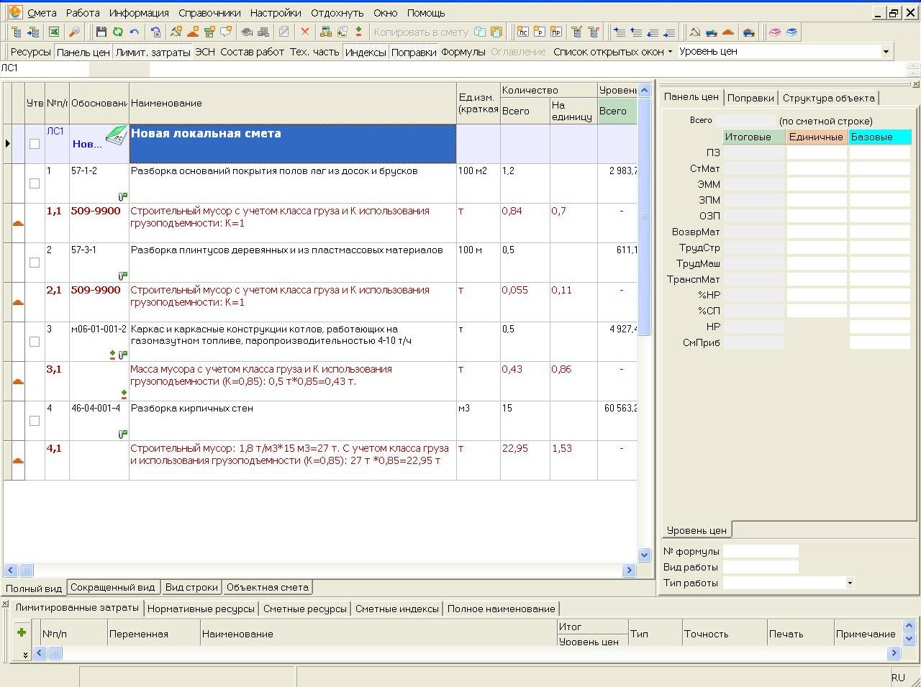
Task: Click the Лимит. затраты button
Action: point(153,52)
